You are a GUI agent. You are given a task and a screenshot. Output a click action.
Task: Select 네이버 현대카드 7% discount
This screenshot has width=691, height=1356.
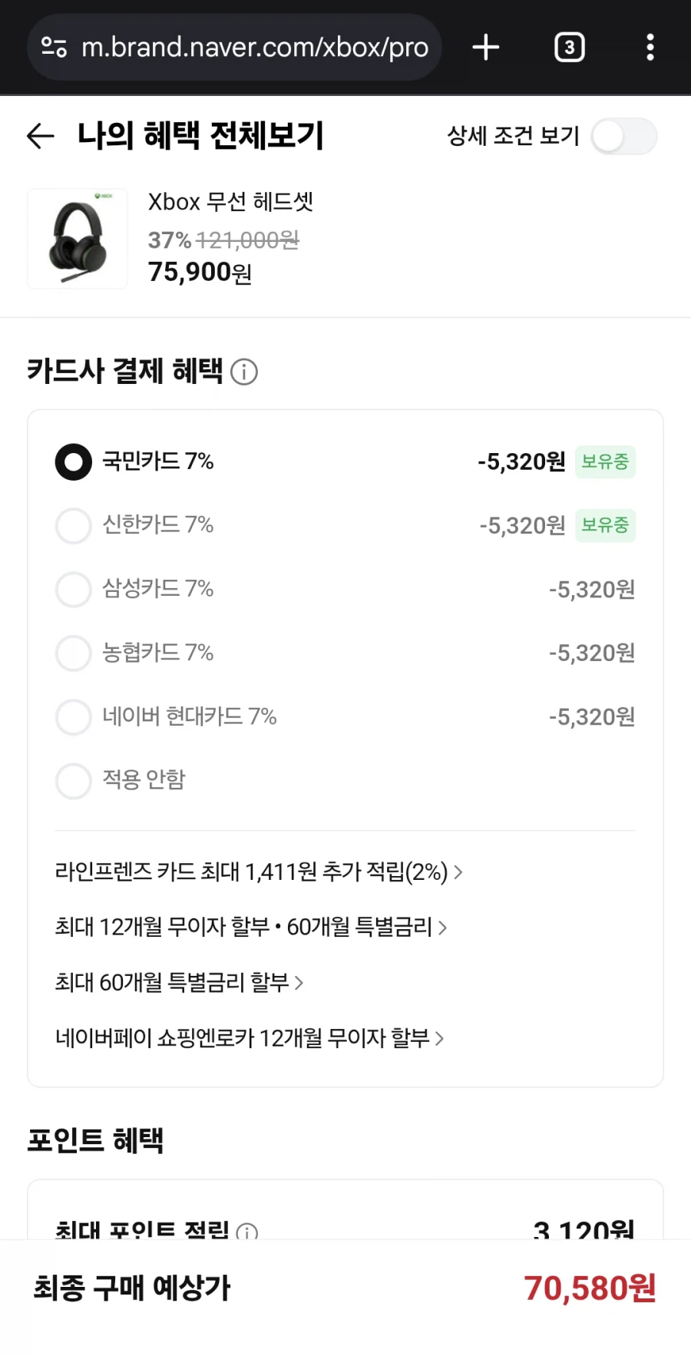point(73,716)
